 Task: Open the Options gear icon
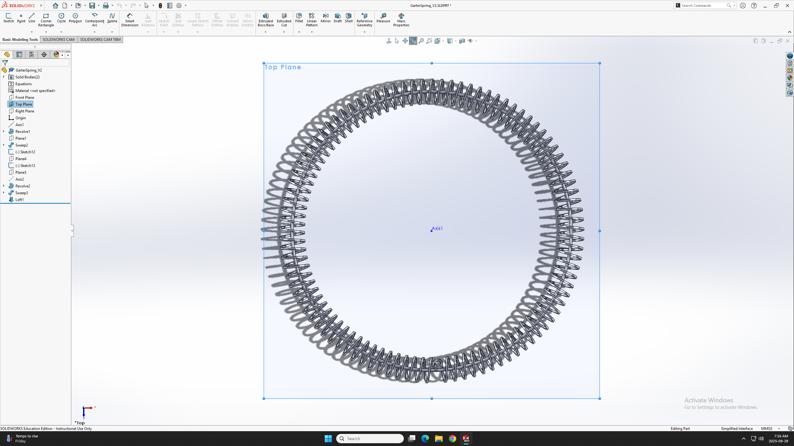(x=179, y=6)
